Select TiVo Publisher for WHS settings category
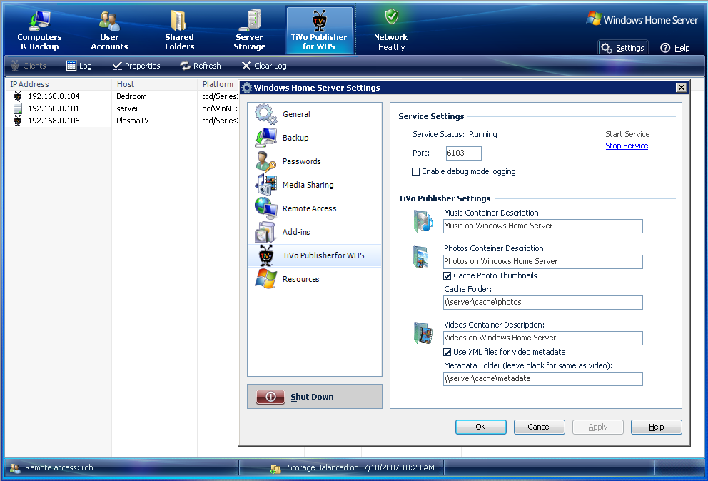The image size is (708, 481). point(315,255)
